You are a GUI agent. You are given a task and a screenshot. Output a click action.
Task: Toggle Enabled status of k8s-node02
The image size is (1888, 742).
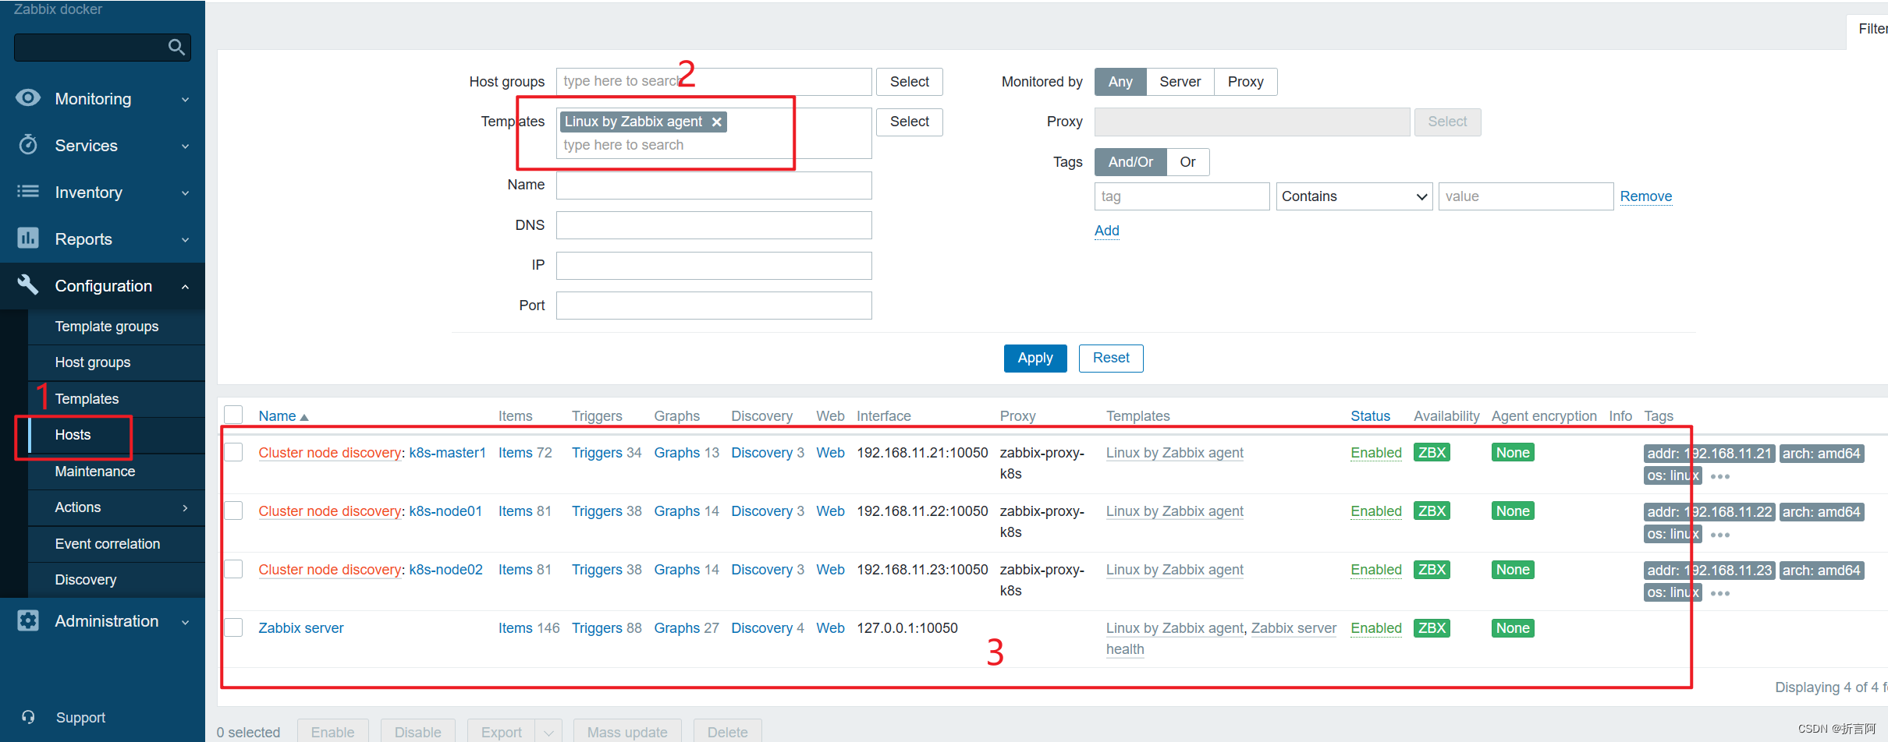tap(1376, 570)
